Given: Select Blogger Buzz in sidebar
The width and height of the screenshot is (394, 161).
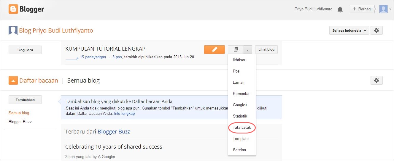Looking at the screenshot, I should pos(20,122).
